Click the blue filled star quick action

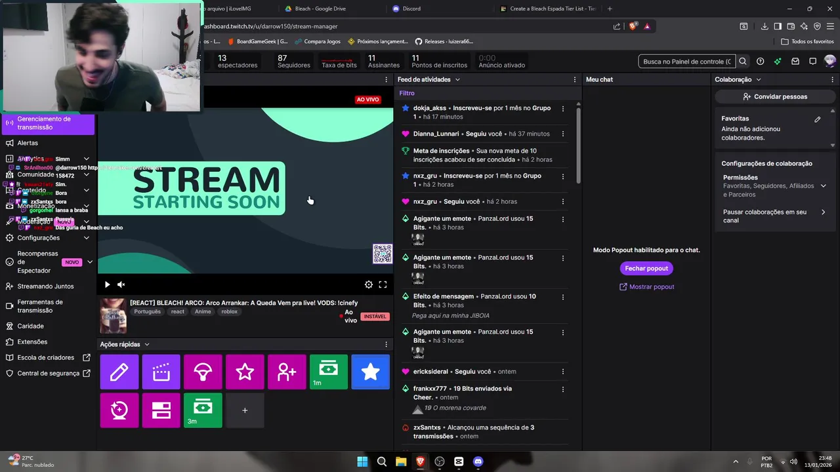pyautogui.click(x=370, y=372)
